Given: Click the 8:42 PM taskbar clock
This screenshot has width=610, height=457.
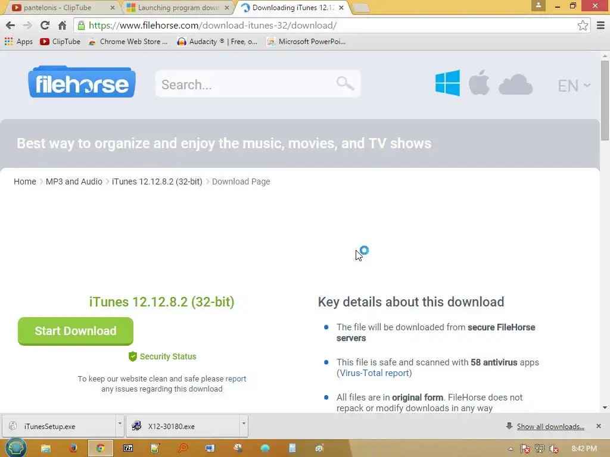Looking at the screenshot, I should [x=584, y=449].
